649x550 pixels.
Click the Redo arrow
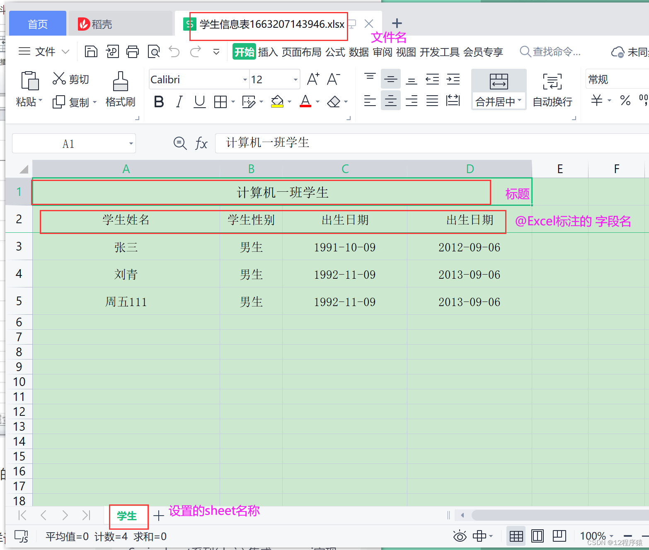pos(195,52)
